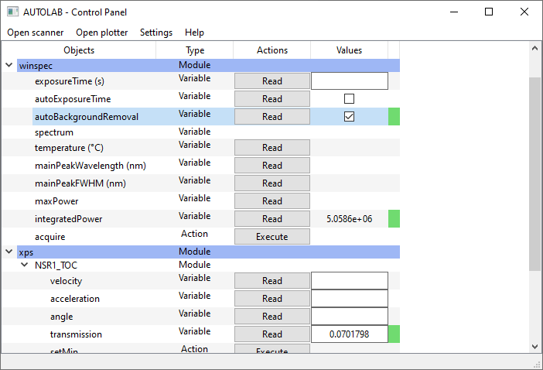Click Read for autoBackgroundRemoval
The width and height of the screenshot is (543, 370).
click(272, 117)
